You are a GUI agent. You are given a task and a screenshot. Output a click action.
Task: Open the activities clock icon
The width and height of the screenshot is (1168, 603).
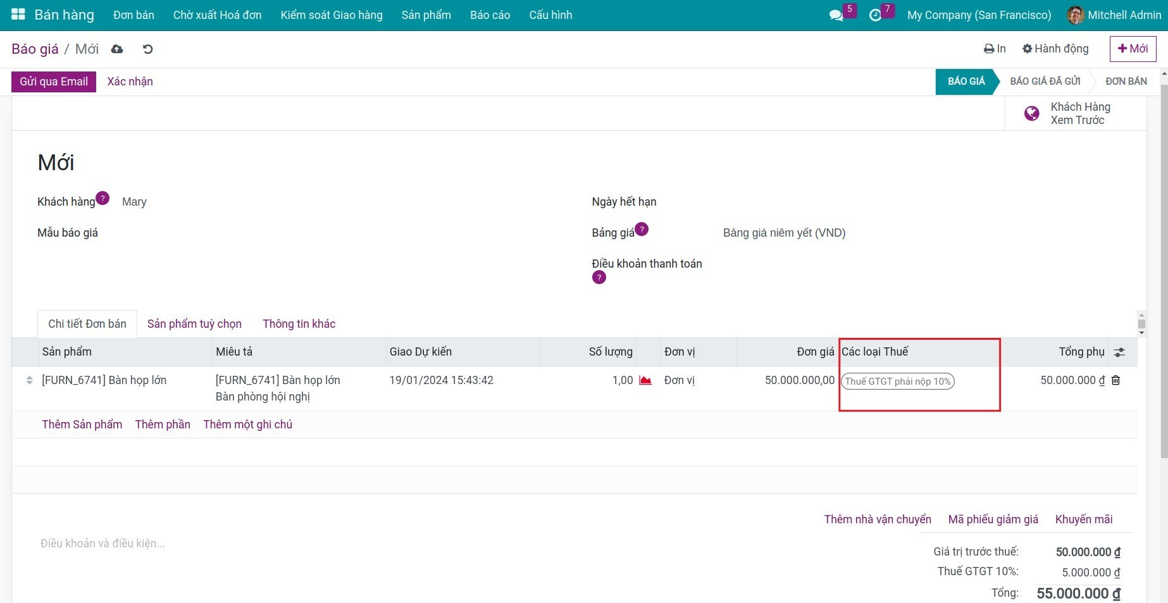pos(875,15)
